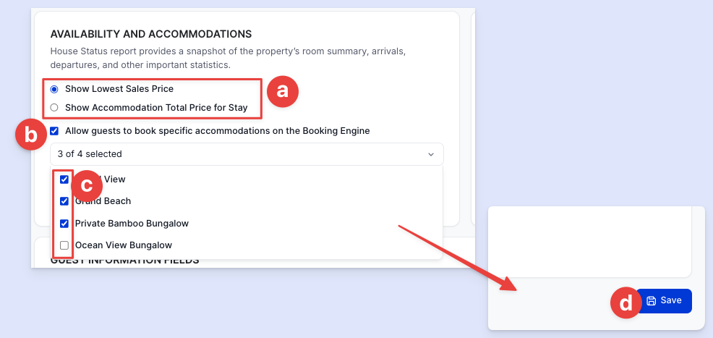Viewport: 713px width, 338px height.
Task: Untick the Grand Beach checkbox
Action: click(64, 201)
